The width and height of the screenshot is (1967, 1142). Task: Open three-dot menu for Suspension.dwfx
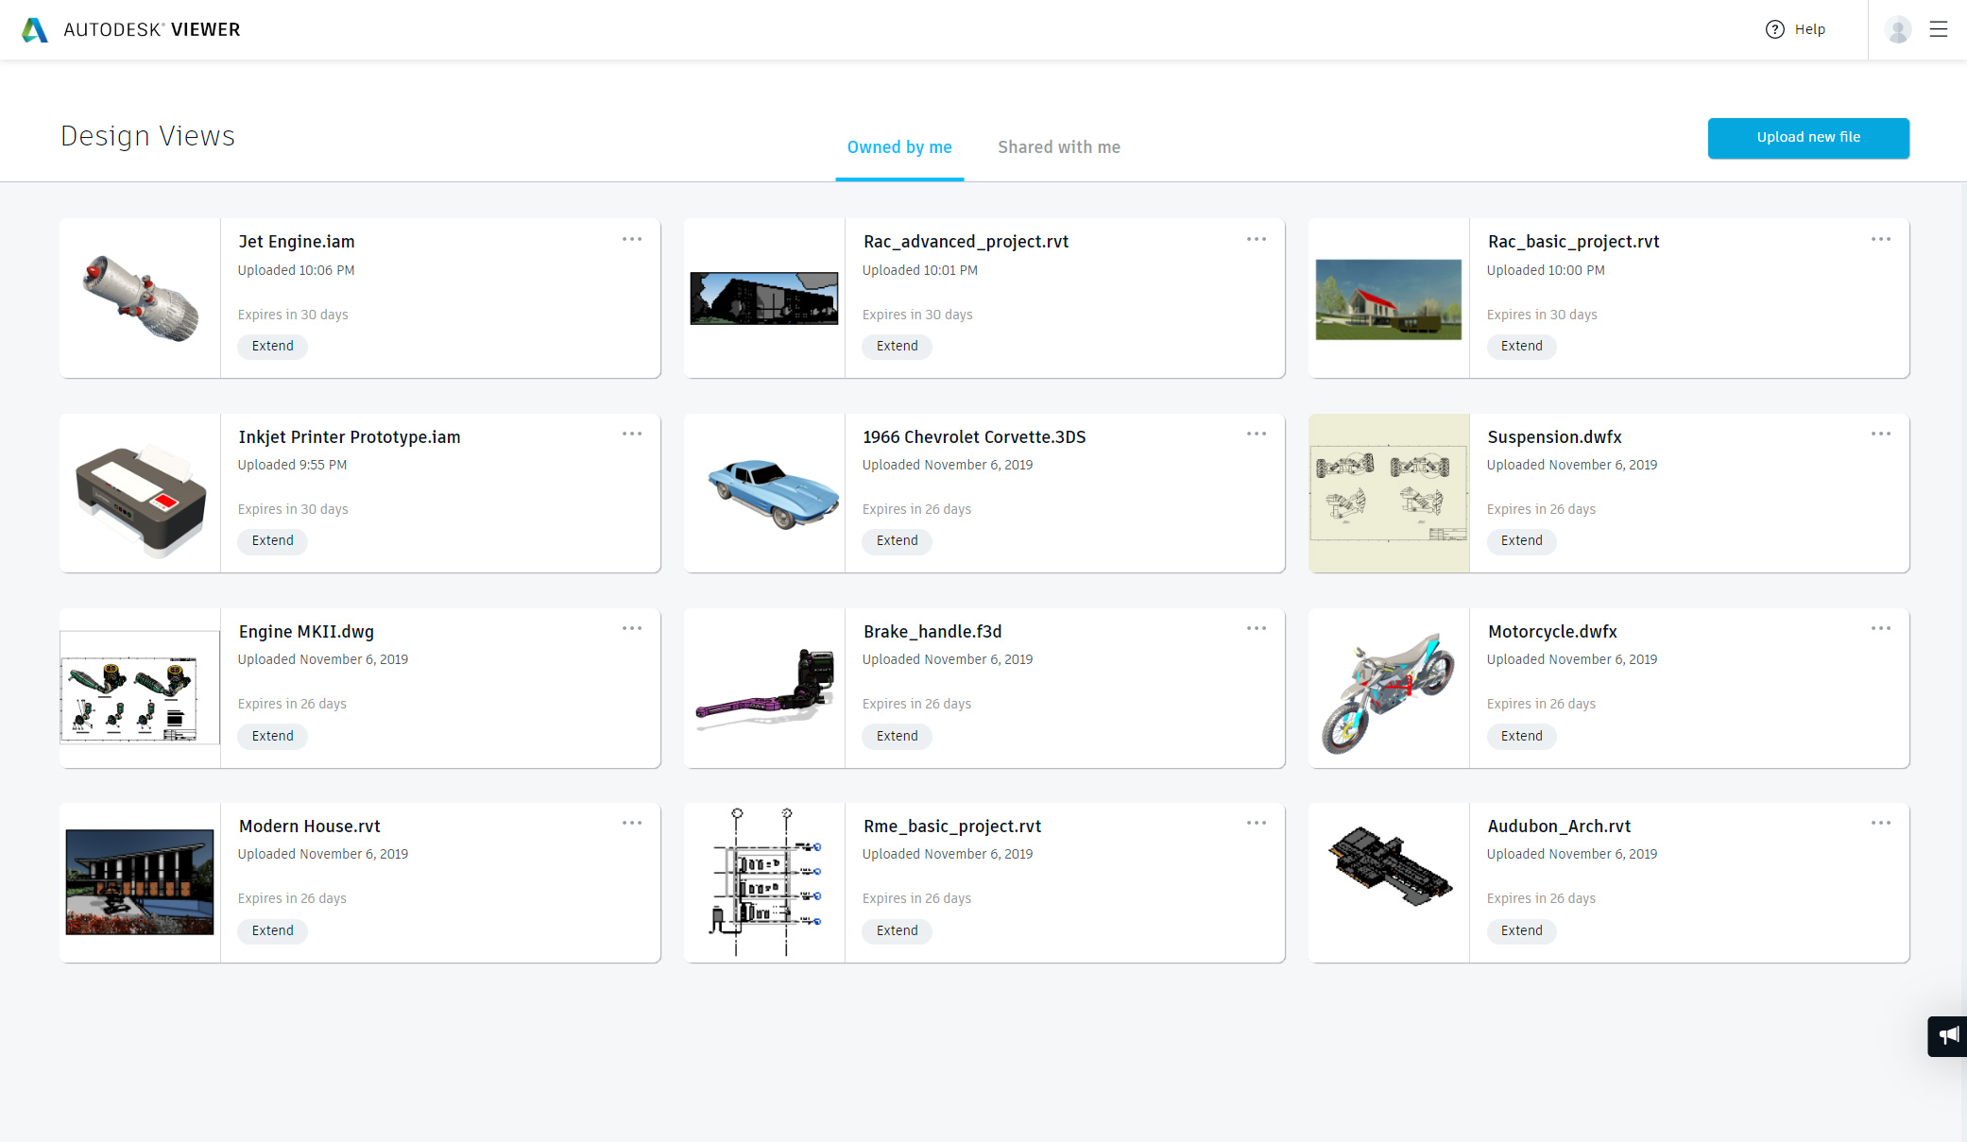(x=1881, y=434)
